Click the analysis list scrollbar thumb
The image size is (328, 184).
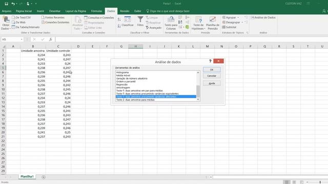(x=198, y=91)
